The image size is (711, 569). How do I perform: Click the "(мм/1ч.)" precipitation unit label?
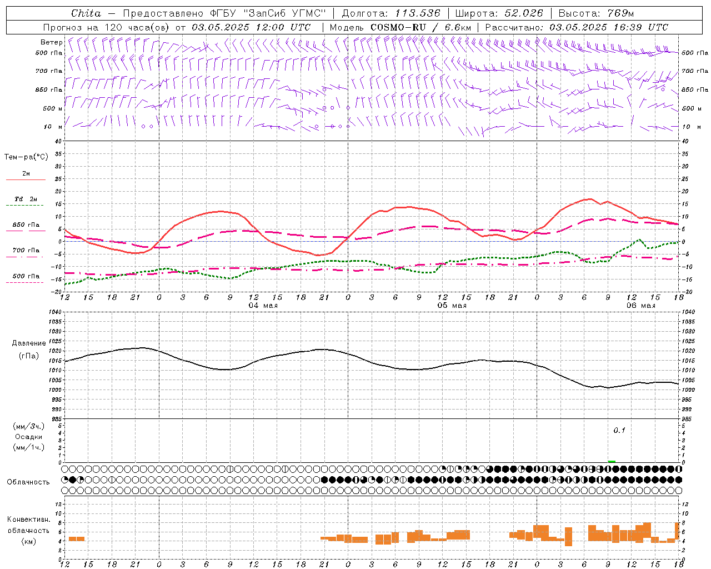point(29,447)
